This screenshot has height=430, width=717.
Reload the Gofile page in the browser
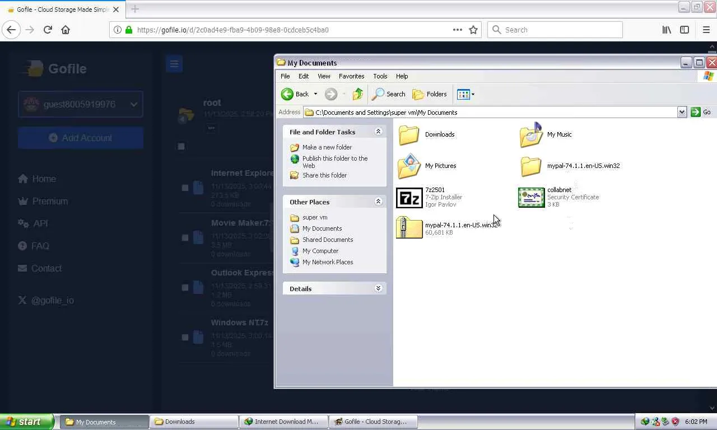pos(48,30)
